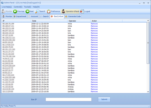The width and height of the screenshot is (151, 108).
Task: Click the vertical scrollbar thumb
Action: pyautogui.click(x=148, y=43)
